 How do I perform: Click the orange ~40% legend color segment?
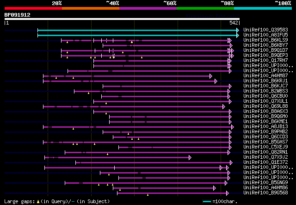click(91, 8)
